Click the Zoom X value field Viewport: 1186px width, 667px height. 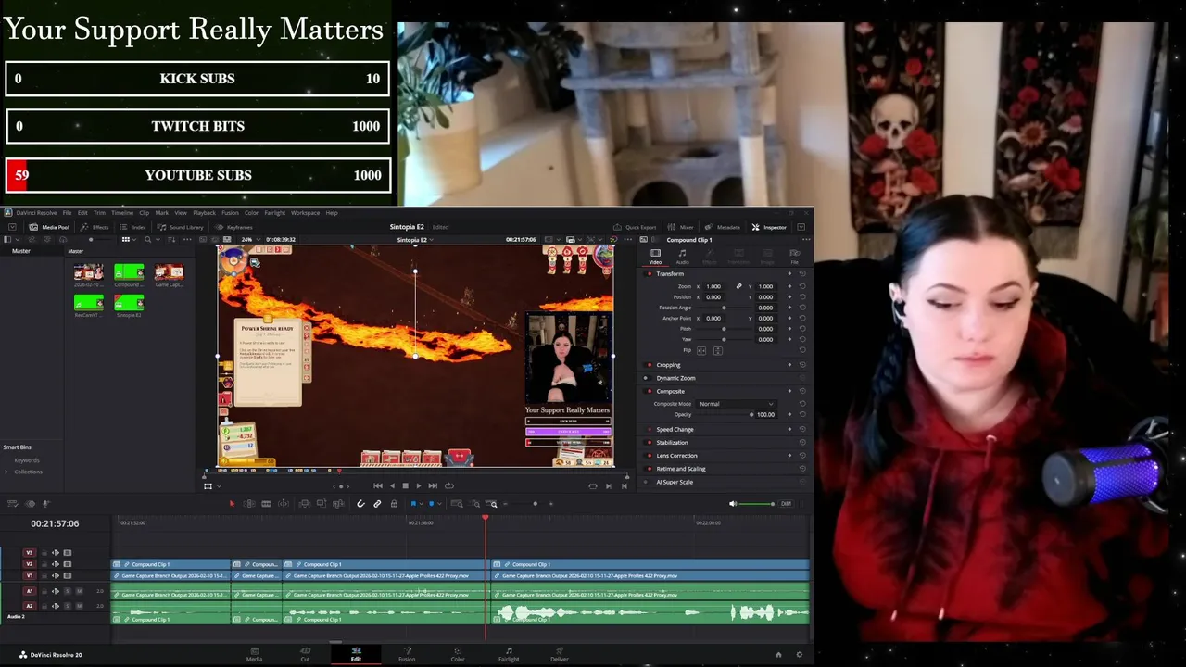pos(714,287)
